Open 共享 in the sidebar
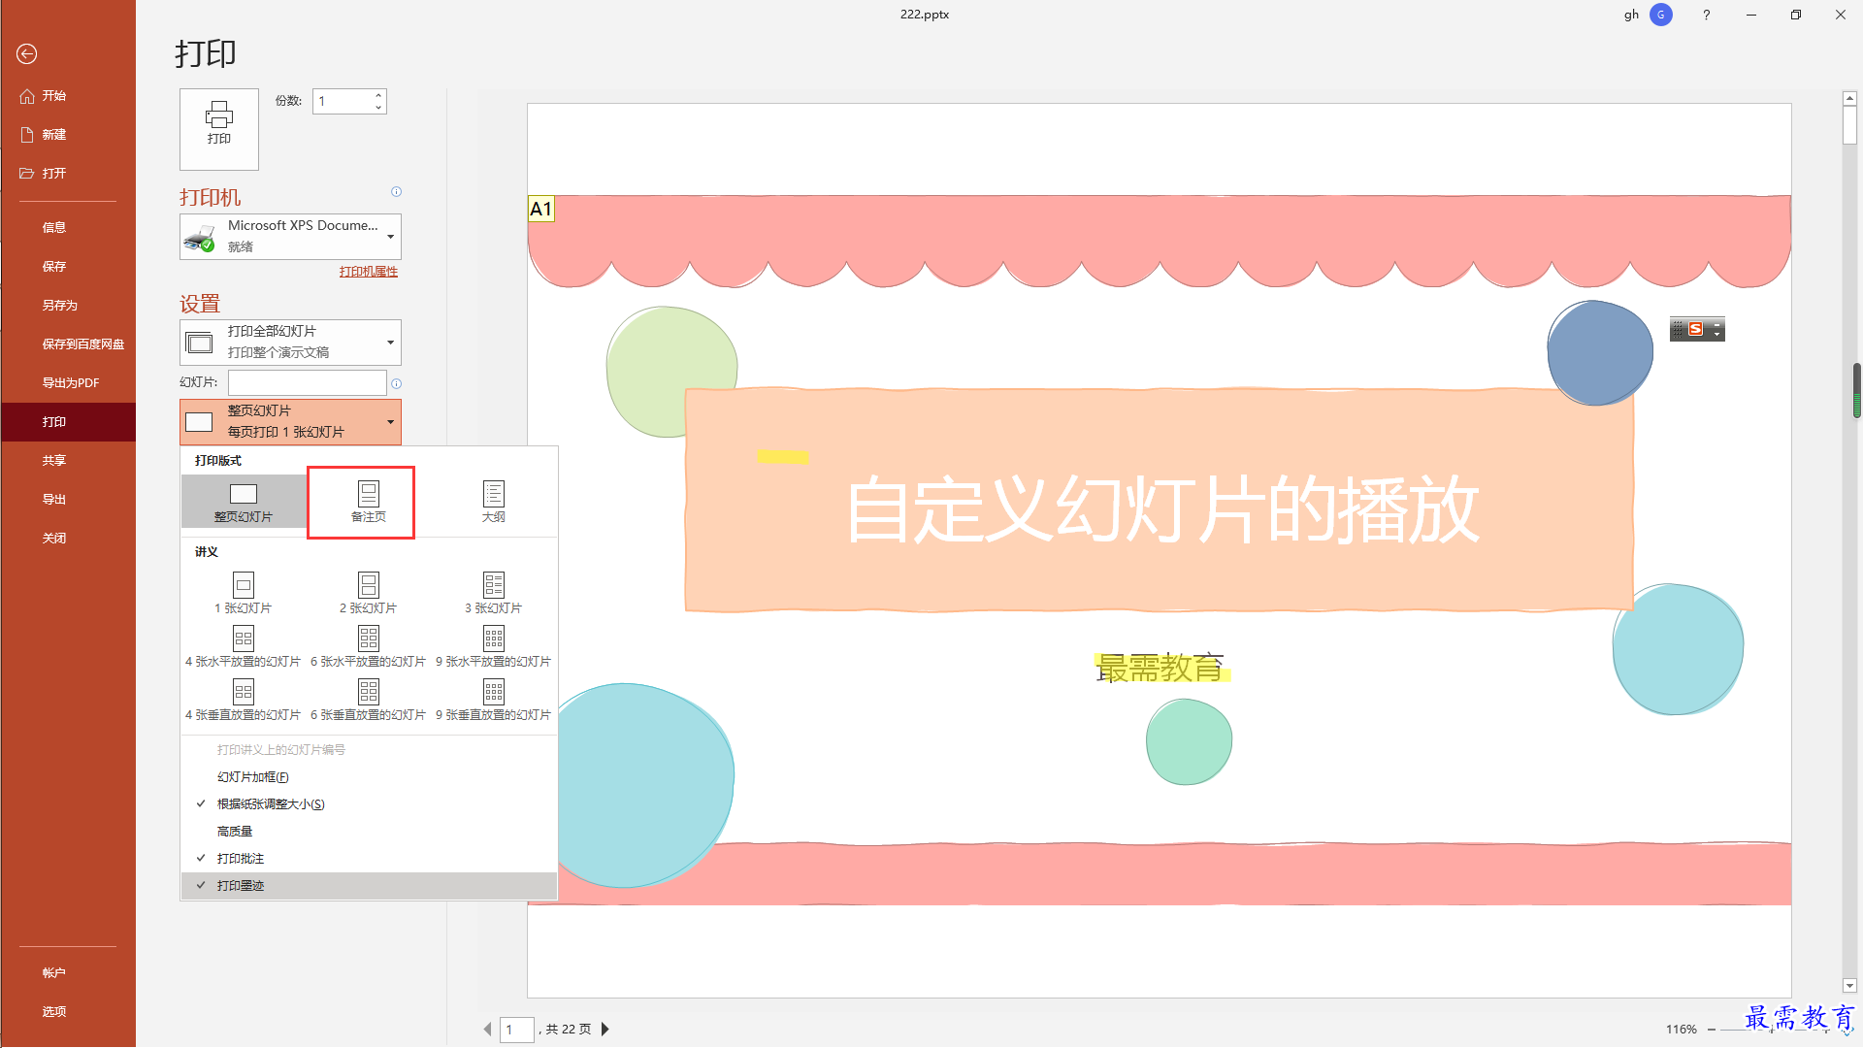 [54, 461]
